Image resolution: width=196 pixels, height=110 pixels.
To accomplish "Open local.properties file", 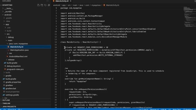I will [x=13, y=92].
